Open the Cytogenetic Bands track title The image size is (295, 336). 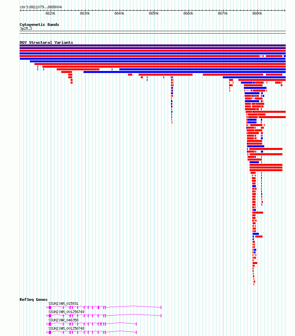(39, 25)
